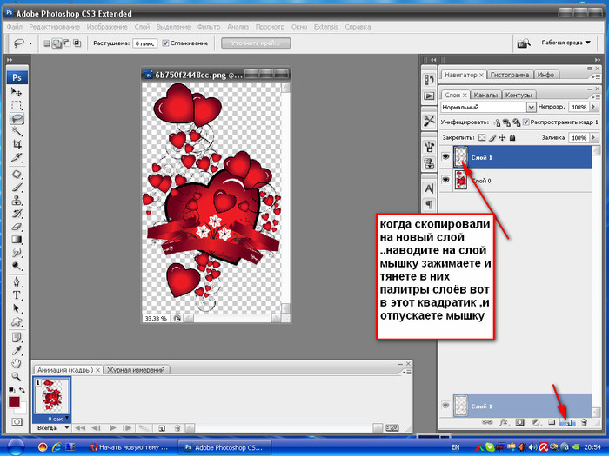
Task: Toggle the Сглаживание checkbox
Action: [x=164, y=43]
